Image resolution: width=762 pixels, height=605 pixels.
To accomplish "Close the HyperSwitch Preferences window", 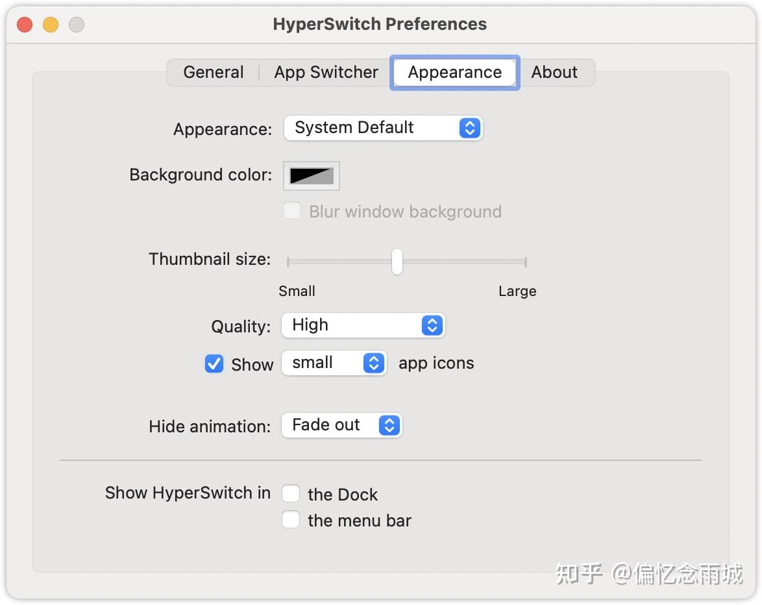I will pos(25,25).
